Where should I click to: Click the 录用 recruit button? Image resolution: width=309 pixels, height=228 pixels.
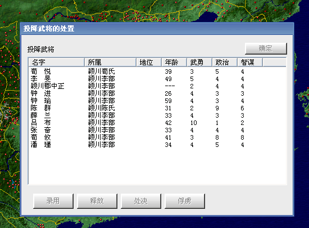pyautogui.click(x=53, y=201)
